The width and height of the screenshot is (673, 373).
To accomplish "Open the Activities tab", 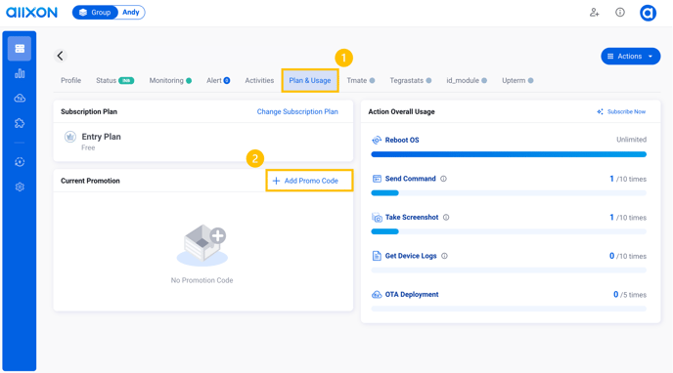I will tap(259, 80).
